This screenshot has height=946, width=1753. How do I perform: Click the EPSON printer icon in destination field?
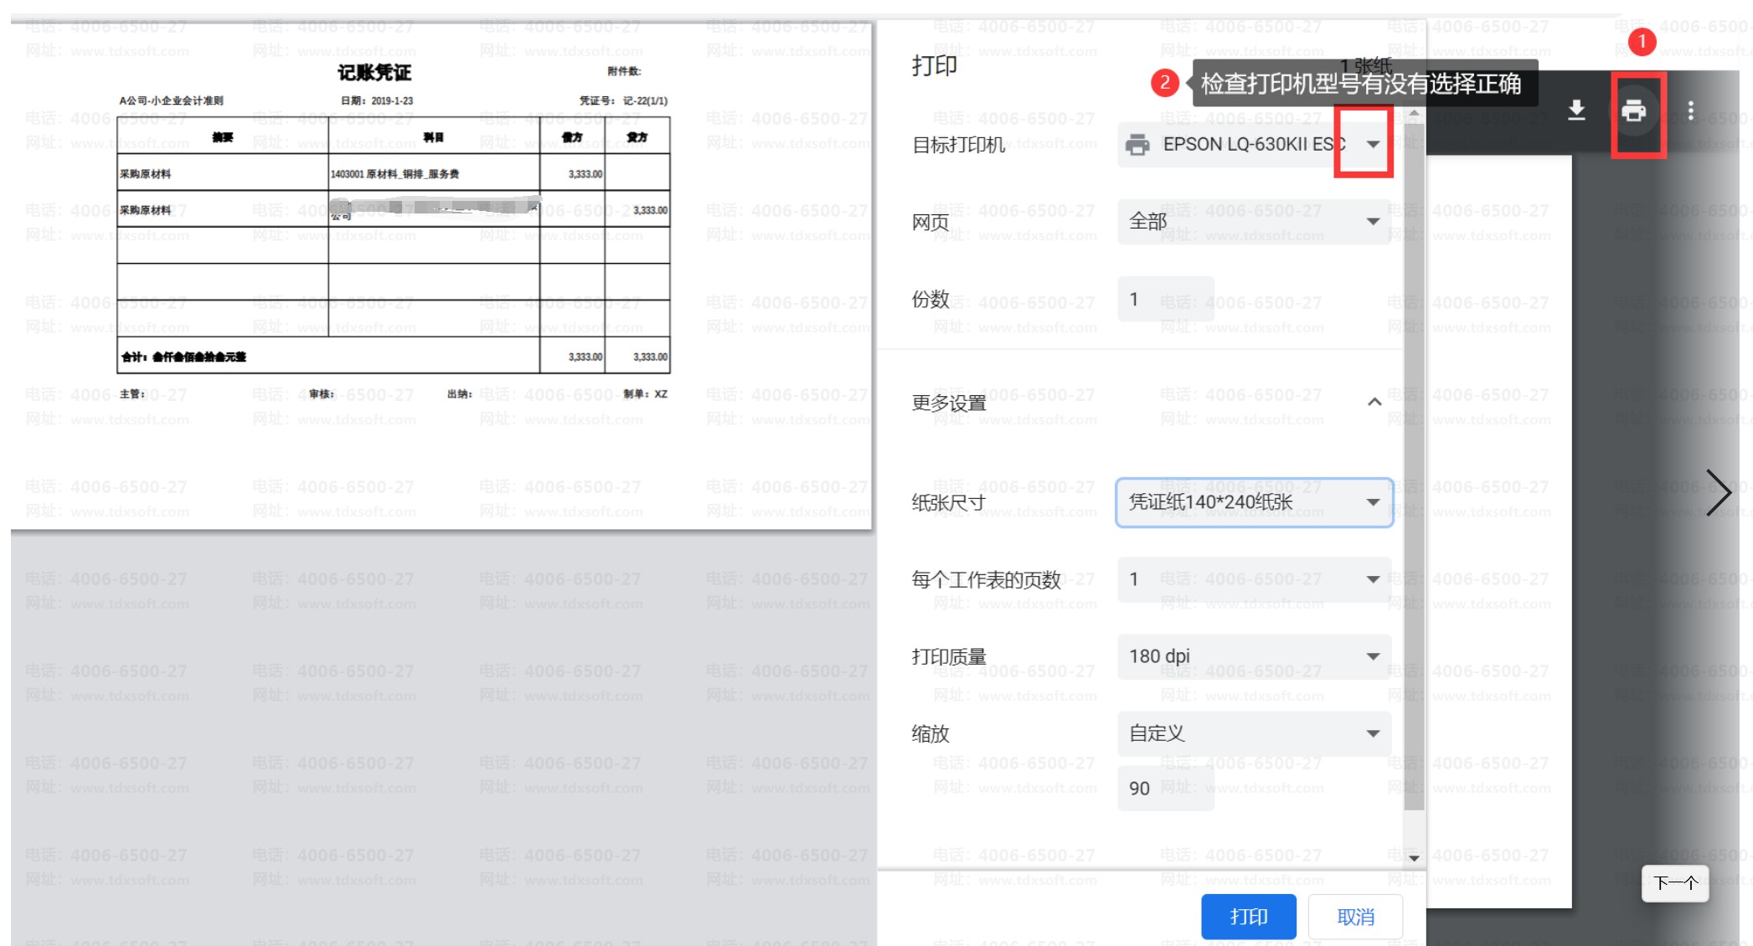click(x=1137, y=145)
